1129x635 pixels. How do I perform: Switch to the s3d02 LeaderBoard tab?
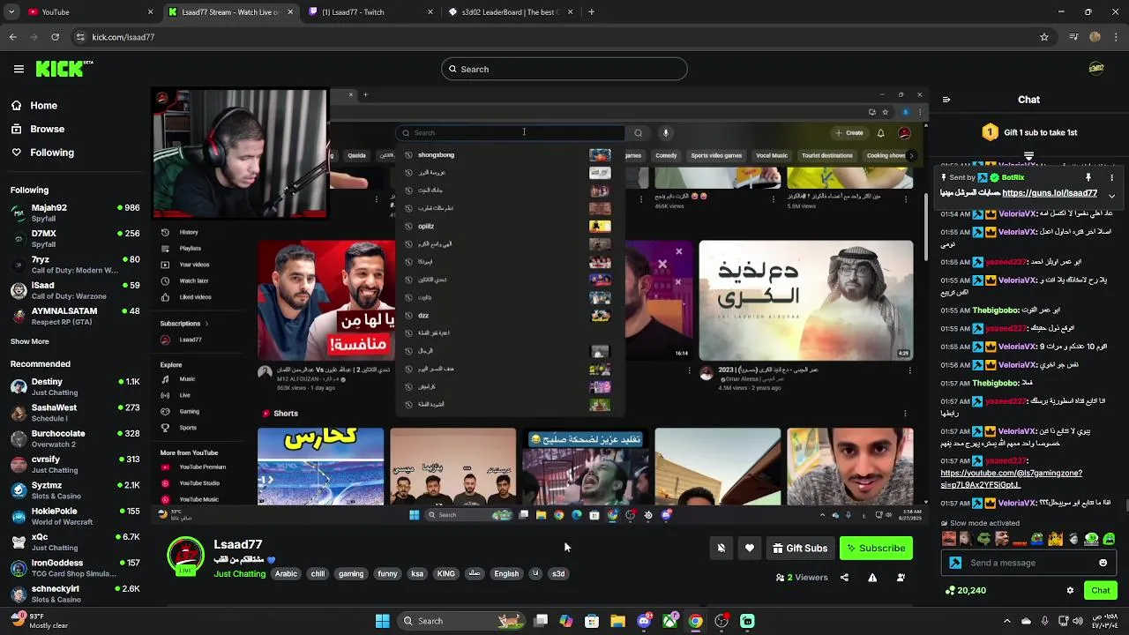510,12
